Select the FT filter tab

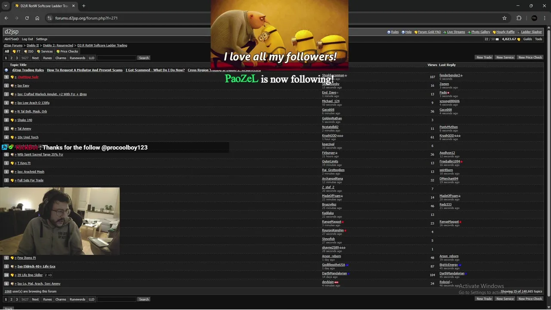tap(16, 51)
